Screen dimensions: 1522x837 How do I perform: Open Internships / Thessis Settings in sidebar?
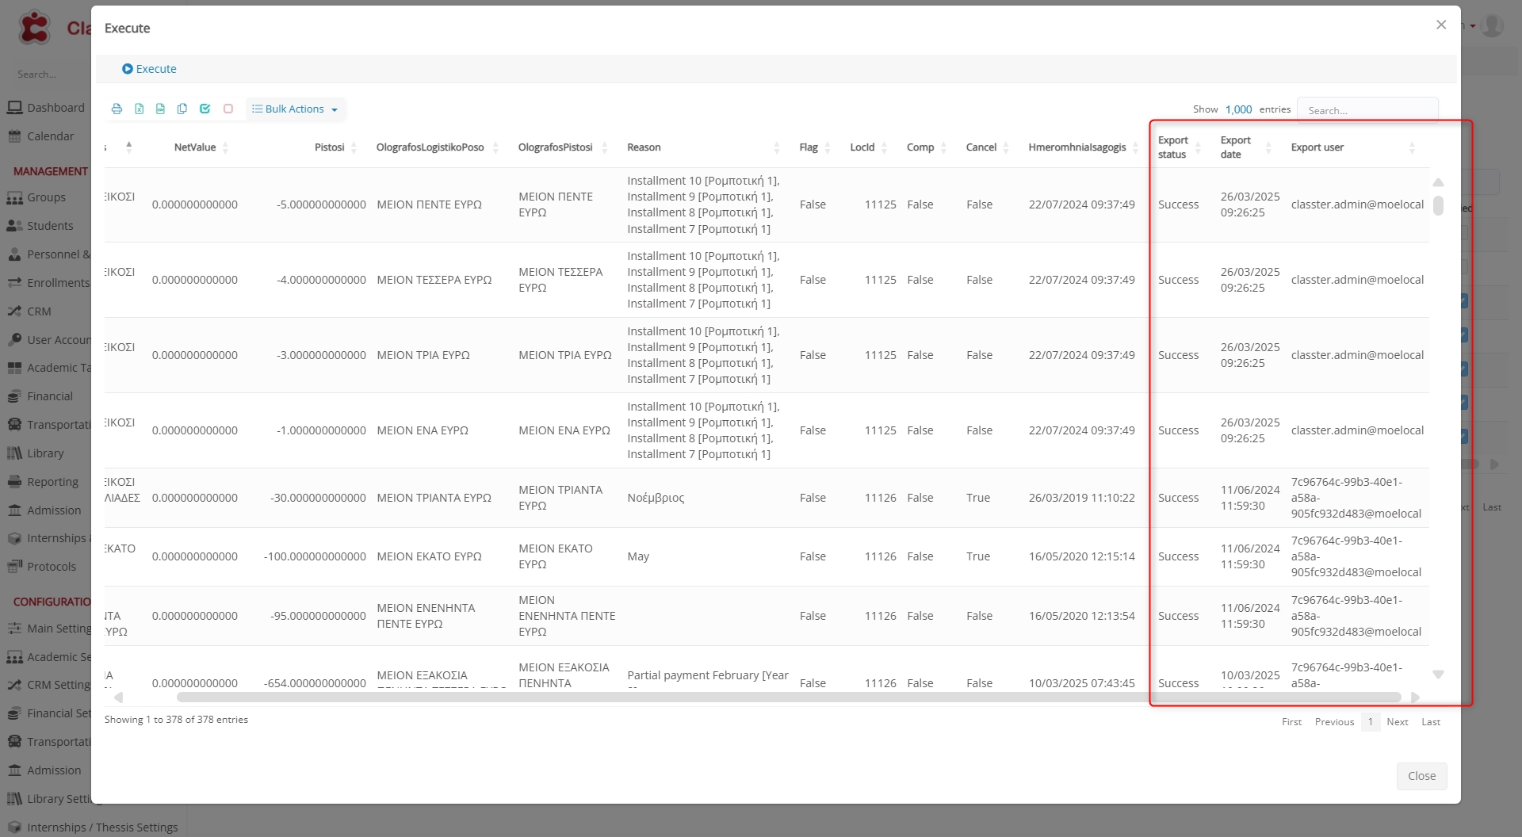pyautogui.click(x=102, y=827)
